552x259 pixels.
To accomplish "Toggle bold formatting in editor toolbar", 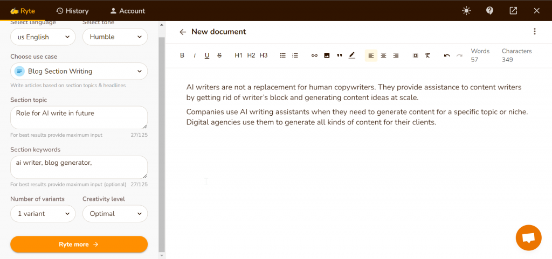I will click(182, 55).
